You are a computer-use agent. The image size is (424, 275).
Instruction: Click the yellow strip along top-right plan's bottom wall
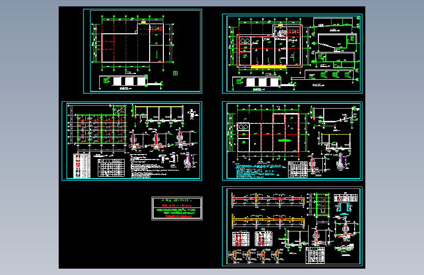268,67
